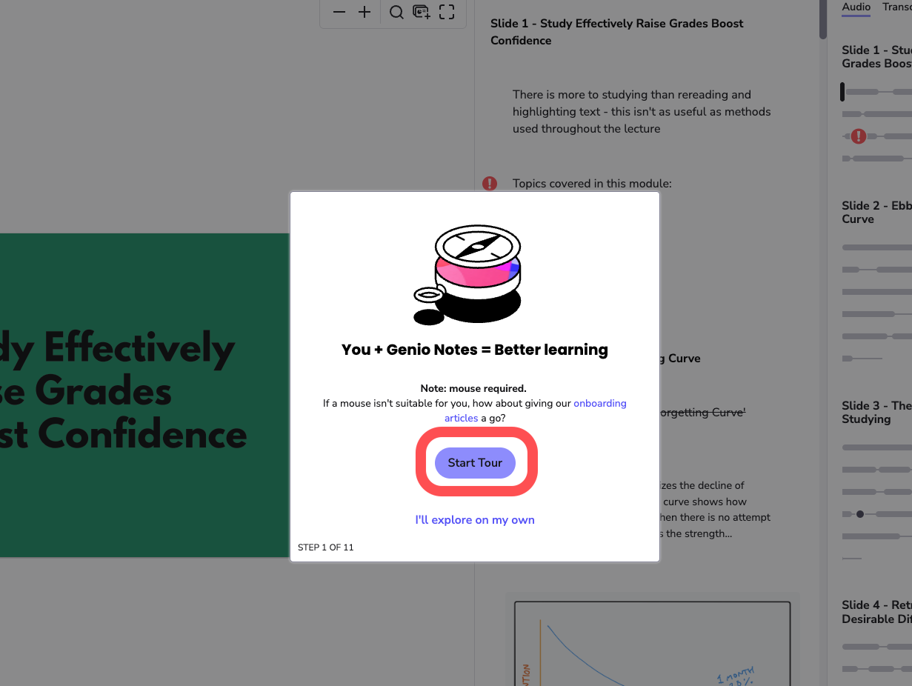Select Slide 1 heading in audio panel
Image resolution: width=912 pixels, height=686 pixels.
pyautogui.click(x=876, y=57)
